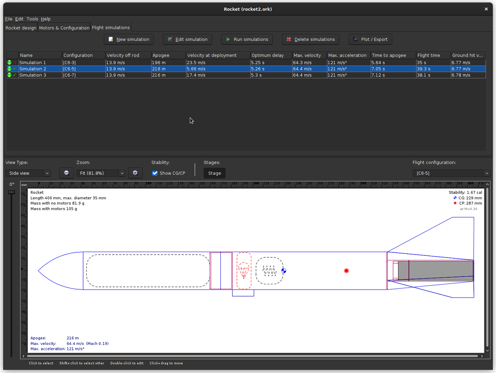Open the View Type dropdown
496x373 pixels.
28,173
